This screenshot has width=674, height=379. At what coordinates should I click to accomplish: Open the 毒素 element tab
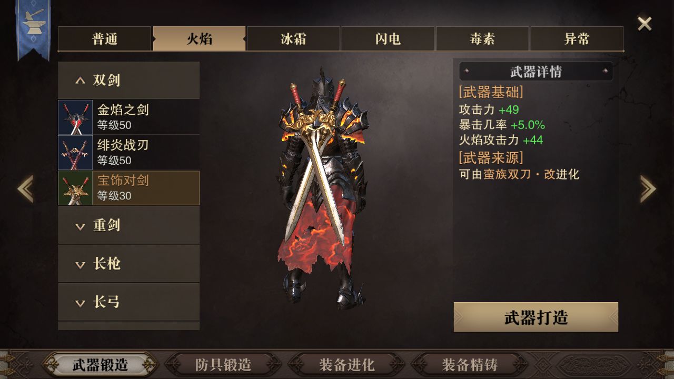click(482, 39)
